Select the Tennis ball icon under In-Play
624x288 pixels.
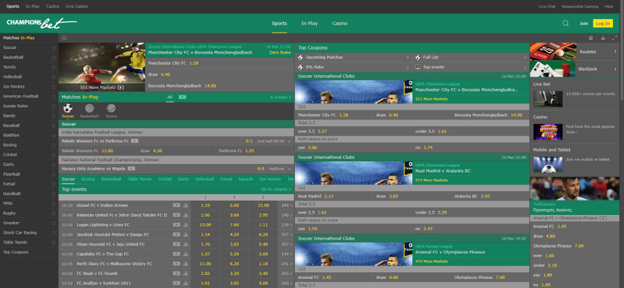[x=111, y=108]
